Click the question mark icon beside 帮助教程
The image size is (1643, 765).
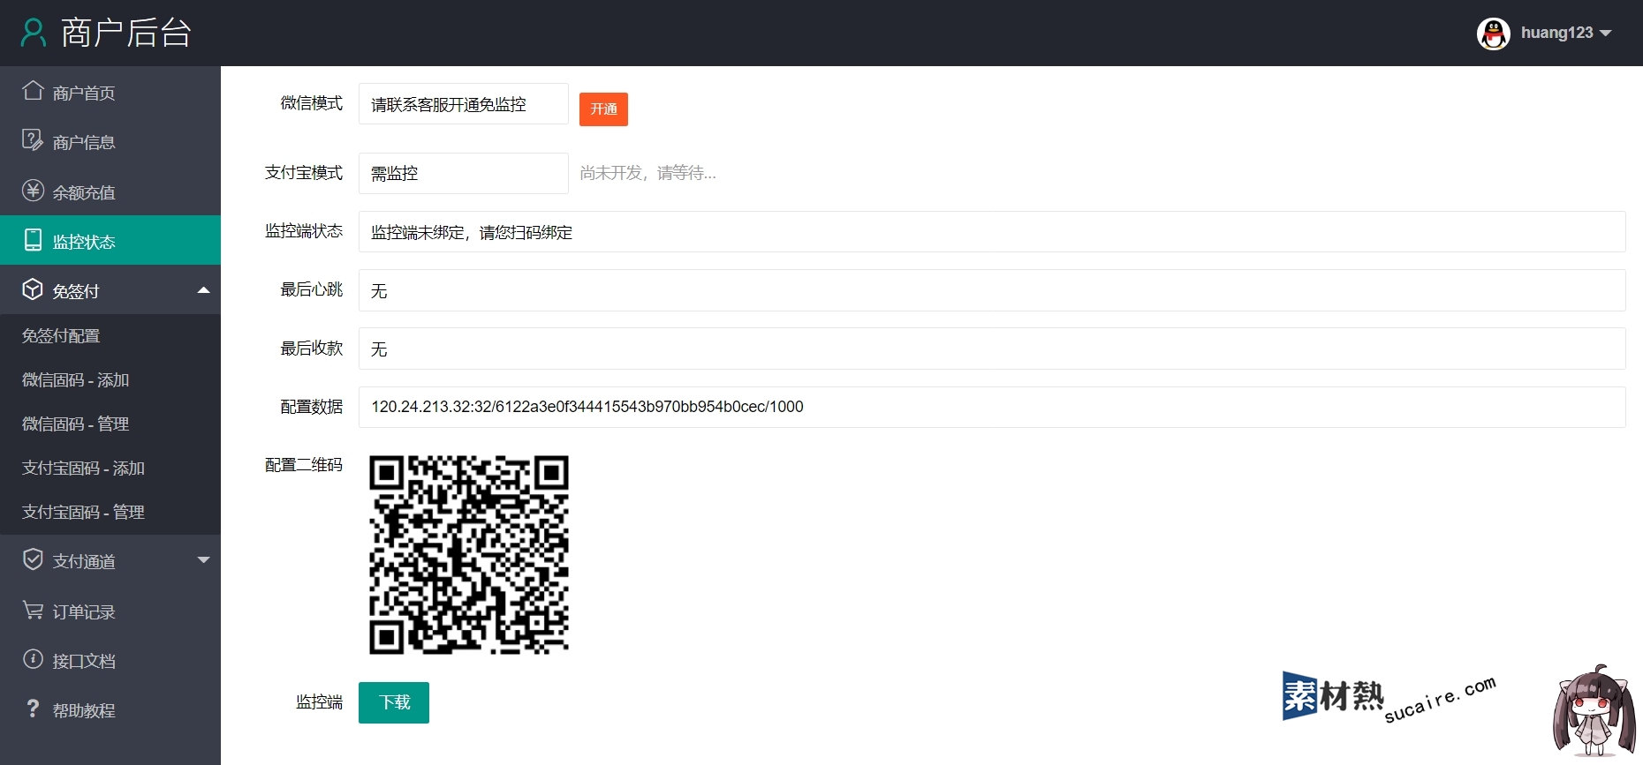(x=33, y=709)
